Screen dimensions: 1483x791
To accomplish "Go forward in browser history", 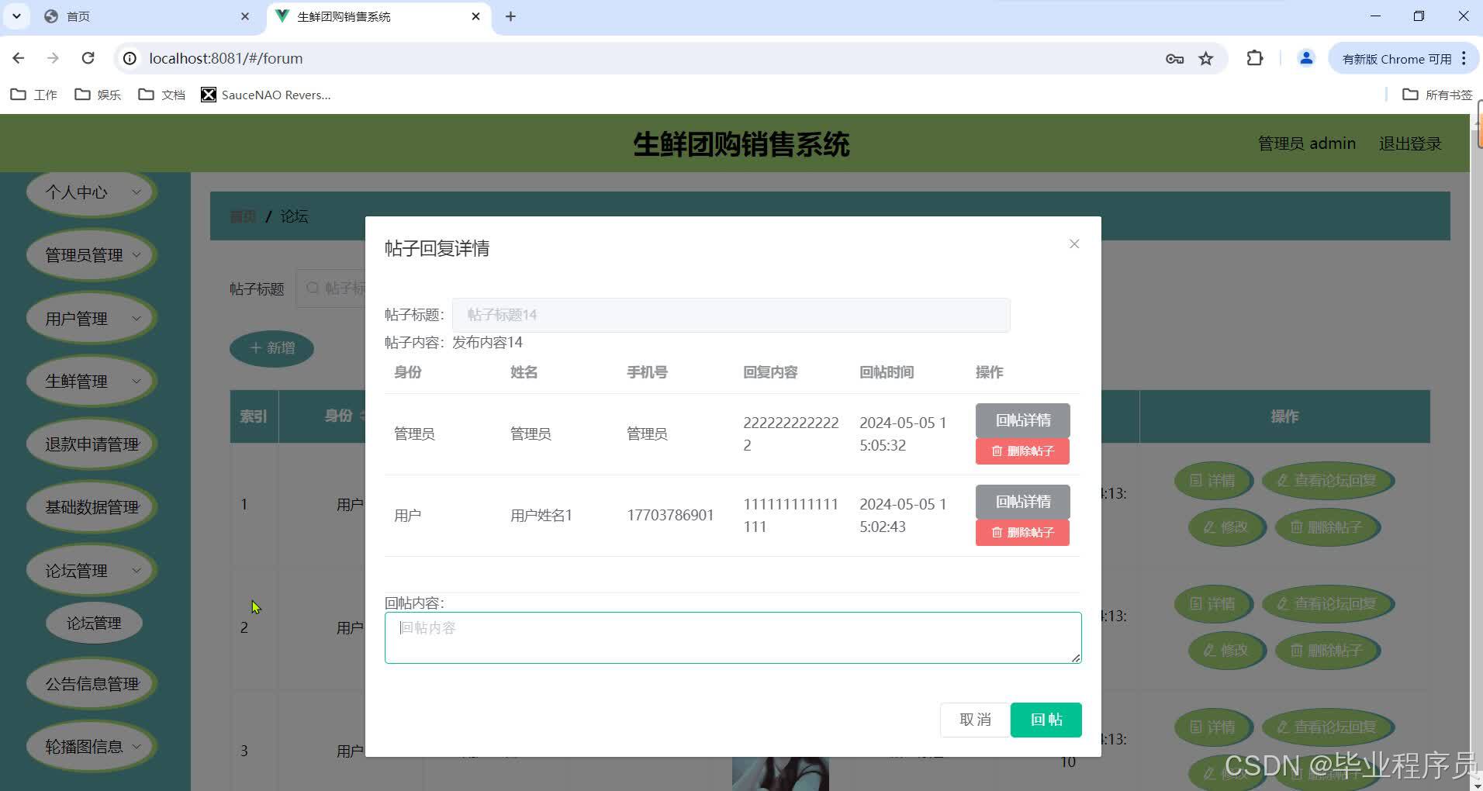I will tap(53, 58).
